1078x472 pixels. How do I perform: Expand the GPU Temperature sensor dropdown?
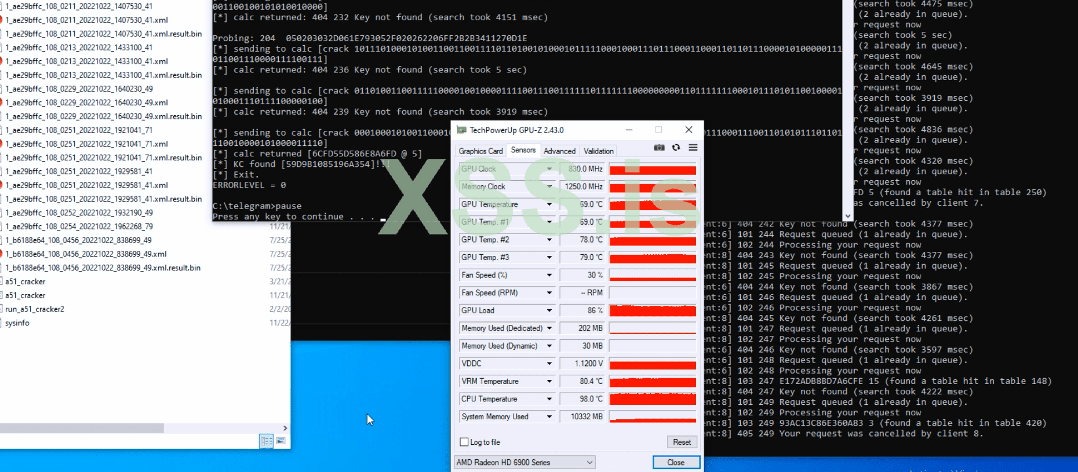pyautogui.click(x=549, y=204)
